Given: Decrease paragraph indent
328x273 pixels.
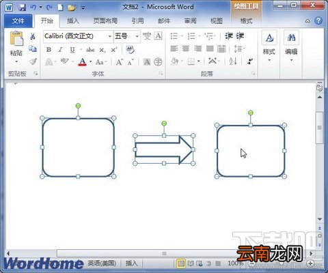Looking at the screenshot, I should pos(229,36).
